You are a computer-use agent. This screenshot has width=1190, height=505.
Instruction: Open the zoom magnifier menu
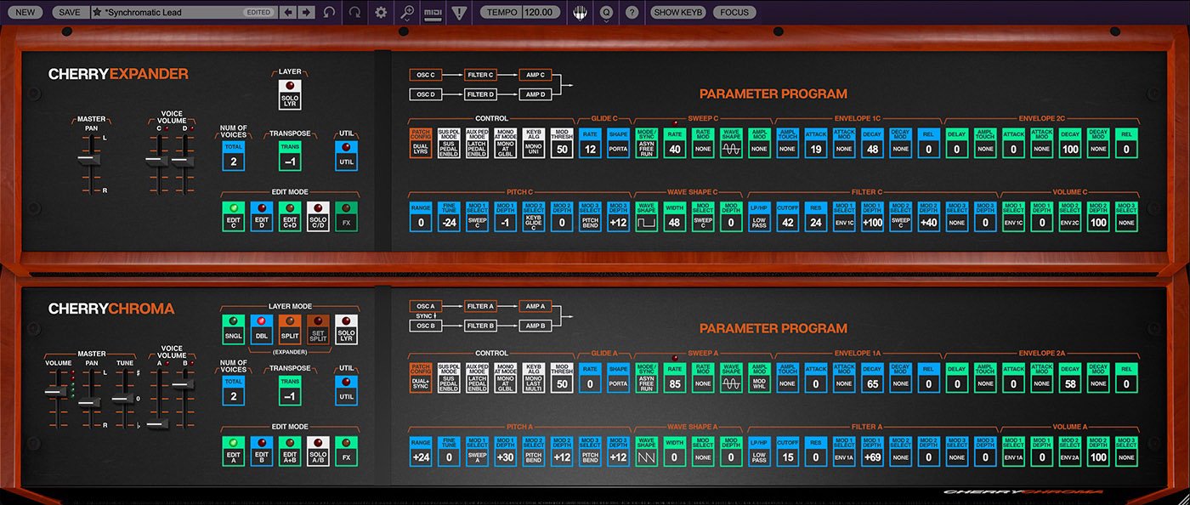point(407,13)
